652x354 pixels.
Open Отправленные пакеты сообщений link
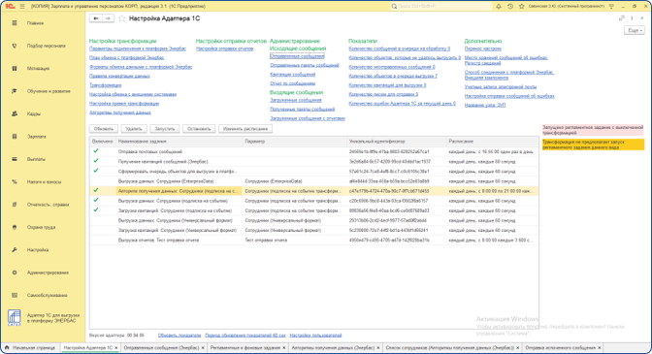point(305,65)
